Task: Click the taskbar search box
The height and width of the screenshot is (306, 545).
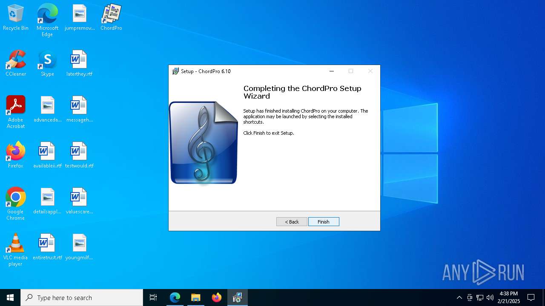Action: 82,297
